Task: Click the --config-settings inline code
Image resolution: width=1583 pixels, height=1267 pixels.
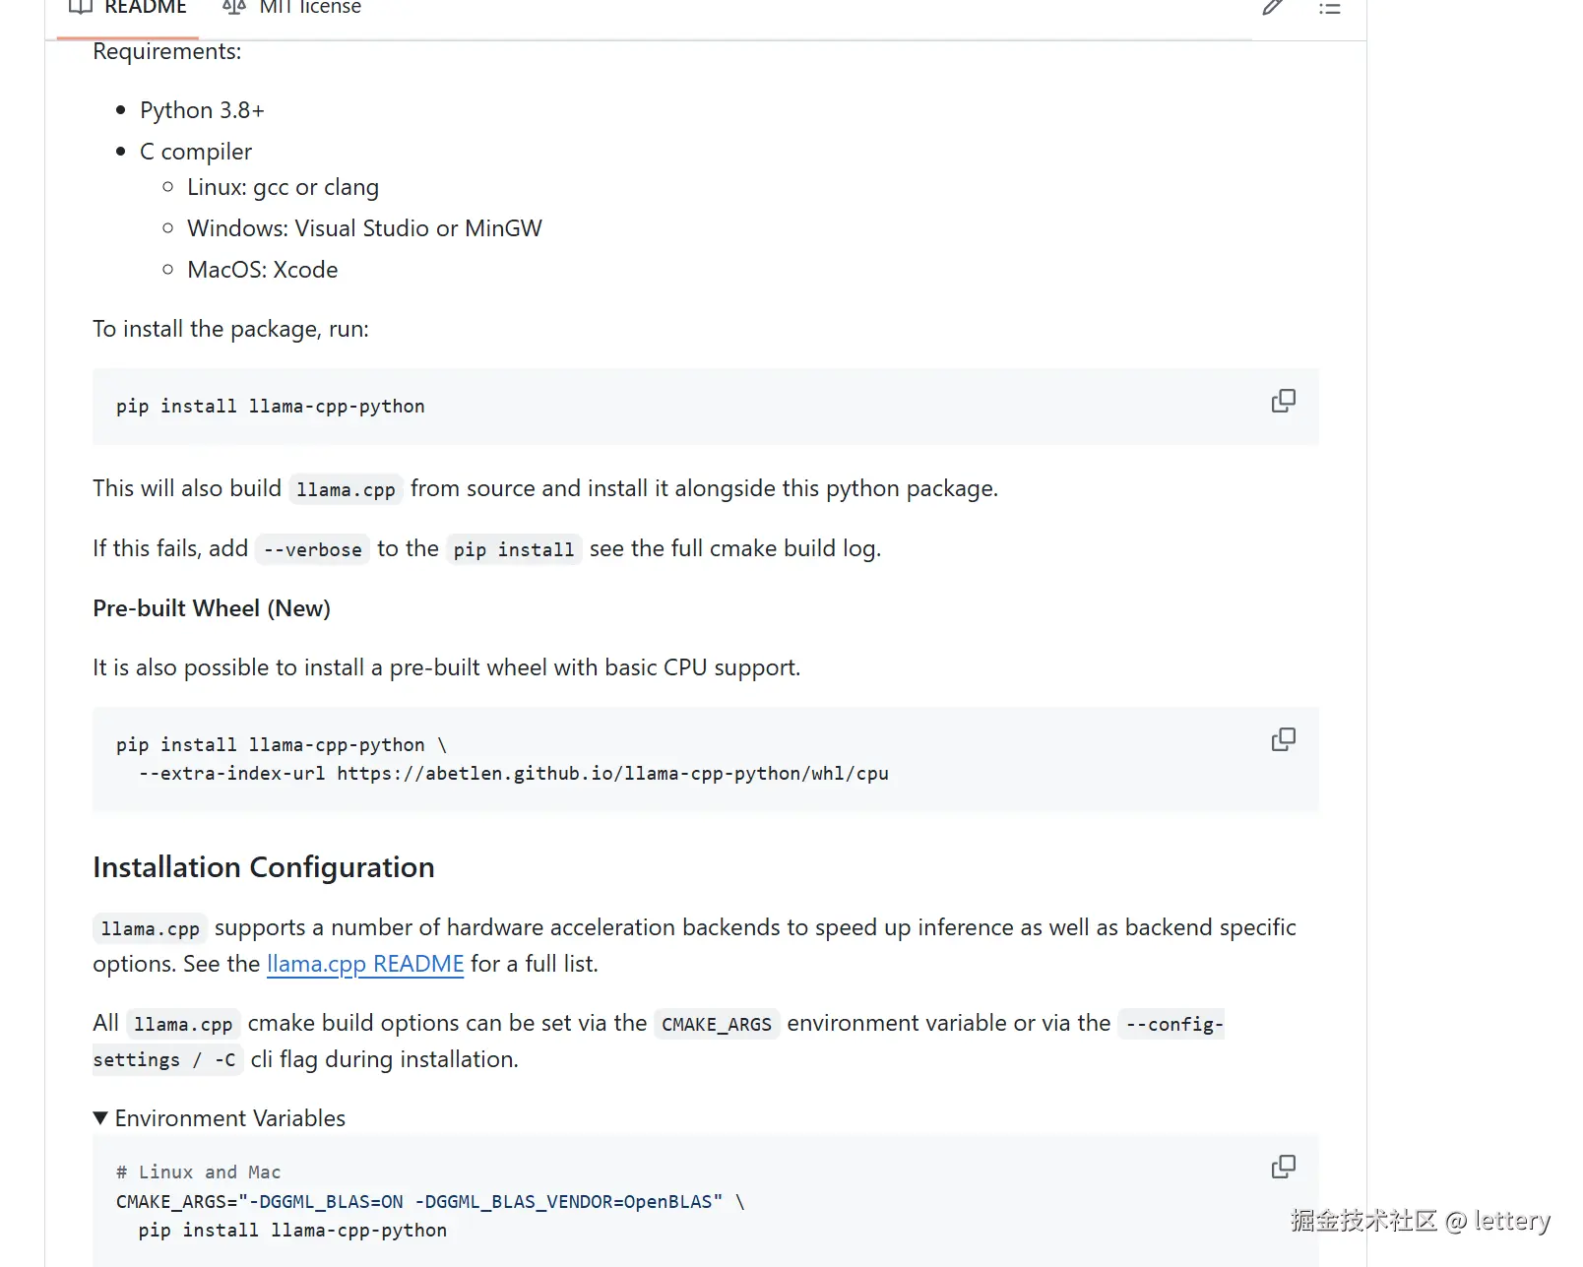Action: coord(1174,1025)
